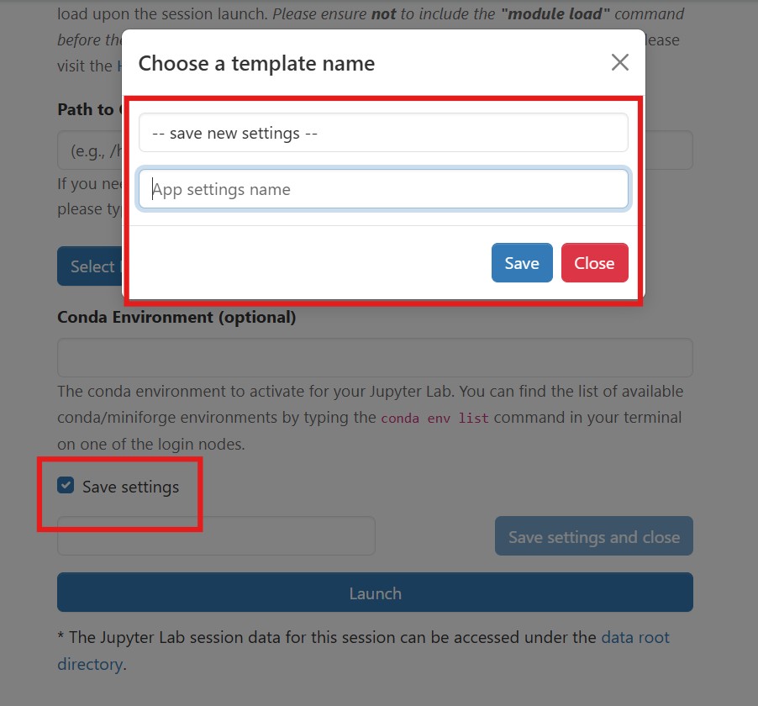Open the "-- save new settings --" dropdown
The image size is (758, 706).
[x=383, y=132]
